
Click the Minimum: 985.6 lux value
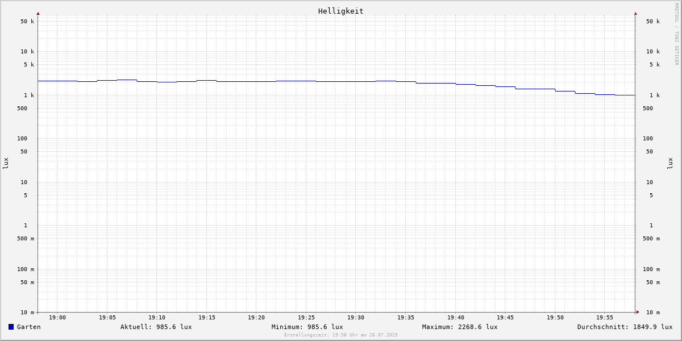pyautogui.click(x=307, y=327)
